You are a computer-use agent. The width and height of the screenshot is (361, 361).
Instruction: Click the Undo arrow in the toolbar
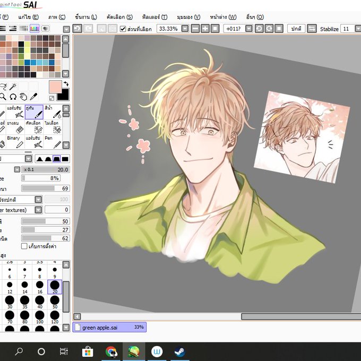tap(78, 29)
